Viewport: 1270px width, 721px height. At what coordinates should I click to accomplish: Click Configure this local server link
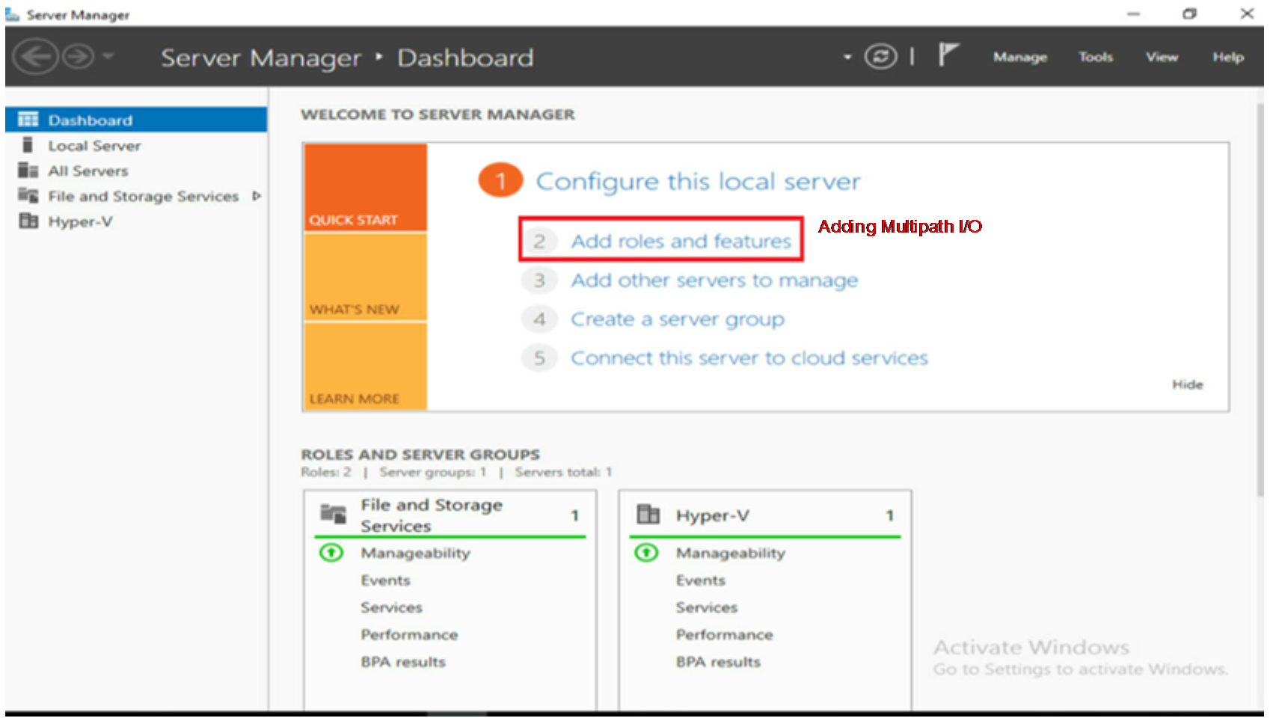[699, 181]
